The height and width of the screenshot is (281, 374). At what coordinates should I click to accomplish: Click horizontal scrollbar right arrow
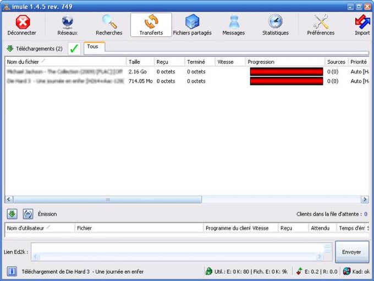point(365,199)
